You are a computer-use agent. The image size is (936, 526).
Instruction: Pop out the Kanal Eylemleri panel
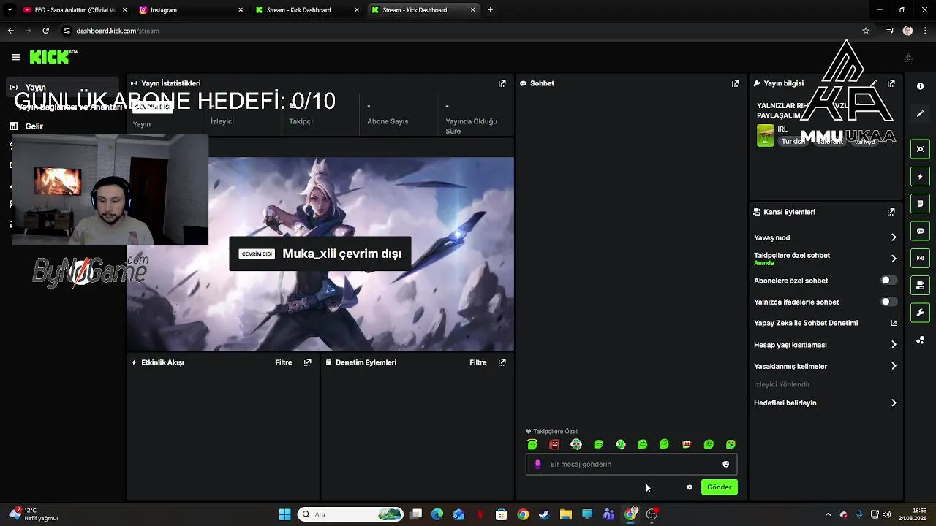tap(891, 212)
